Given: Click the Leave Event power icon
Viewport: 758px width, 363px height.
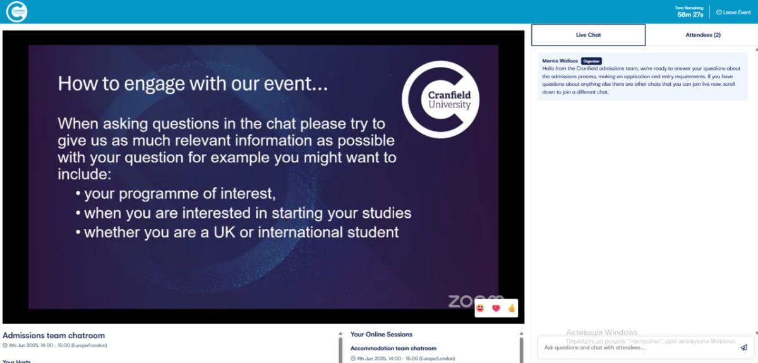Looking at the screenshot, I should point(719,12).
